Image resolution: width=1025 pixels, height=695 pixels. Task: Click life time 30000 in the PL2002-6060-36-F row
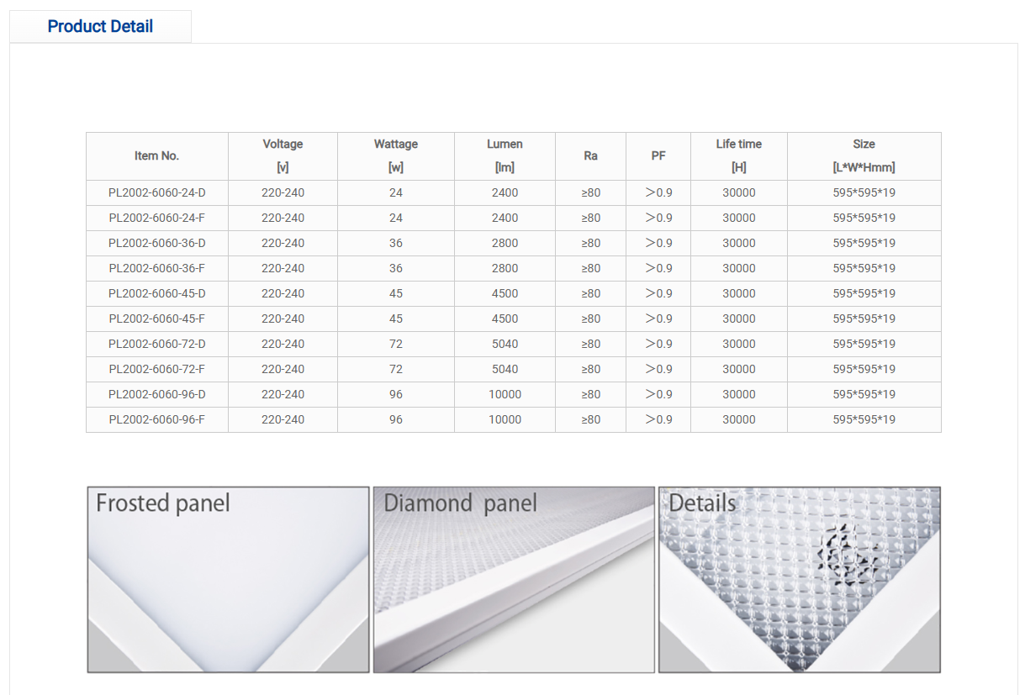(x=739, y=268)
